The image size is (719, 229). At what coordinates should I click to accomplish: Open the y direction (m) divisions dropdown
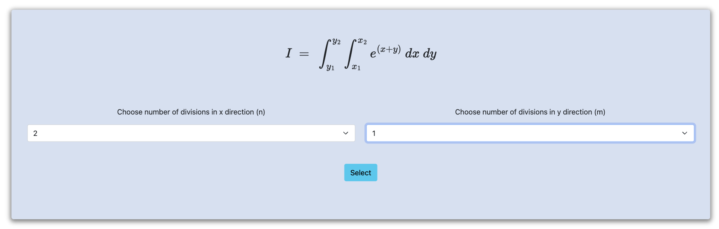[x=530, y=133]
